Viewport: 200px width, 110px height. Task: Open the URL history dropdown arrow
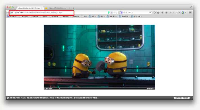(114, 12)
